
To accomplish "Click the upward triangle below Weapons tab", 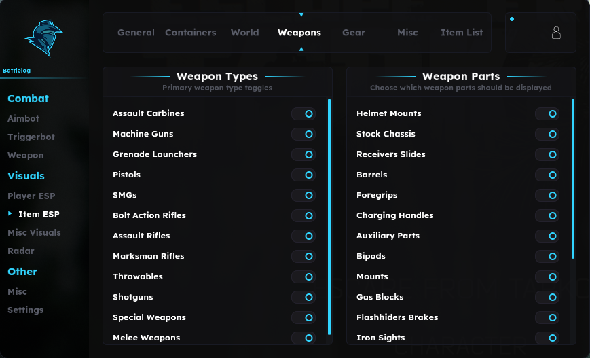I will point(301,49).
